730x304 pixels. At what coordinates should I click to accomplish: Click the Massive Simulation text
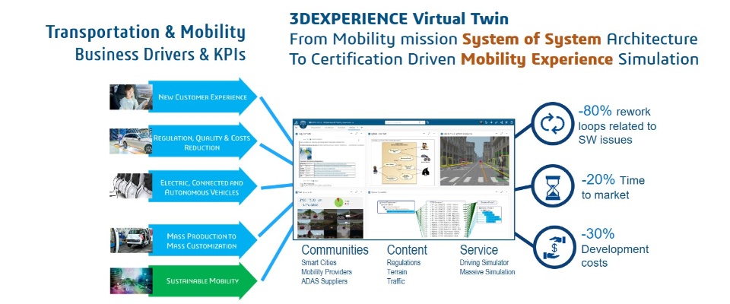point(487,272)
